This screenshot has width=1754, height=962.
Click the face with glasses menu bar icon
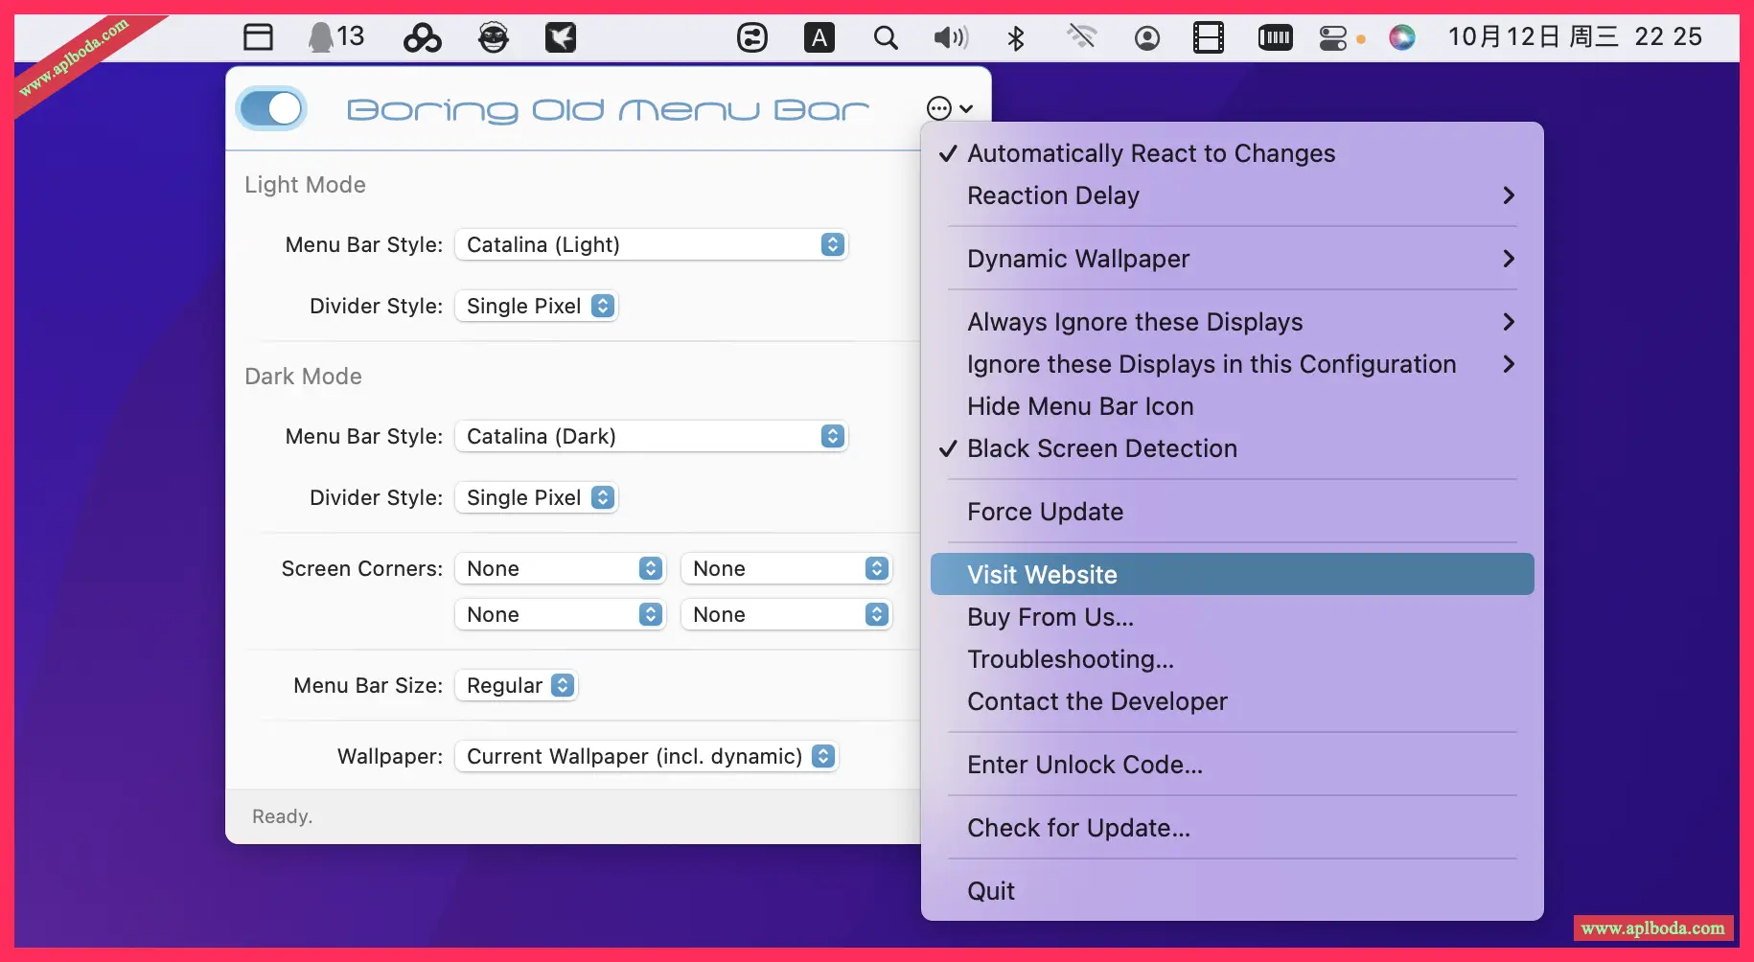tap(494, 37)
